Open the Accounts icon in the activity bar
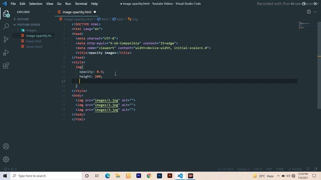The height and width of the screenshot is (180, 321). click(6, 146)
